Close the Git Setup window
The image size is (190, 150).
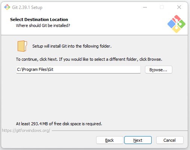pyautogui.click(x=179, y=7)
